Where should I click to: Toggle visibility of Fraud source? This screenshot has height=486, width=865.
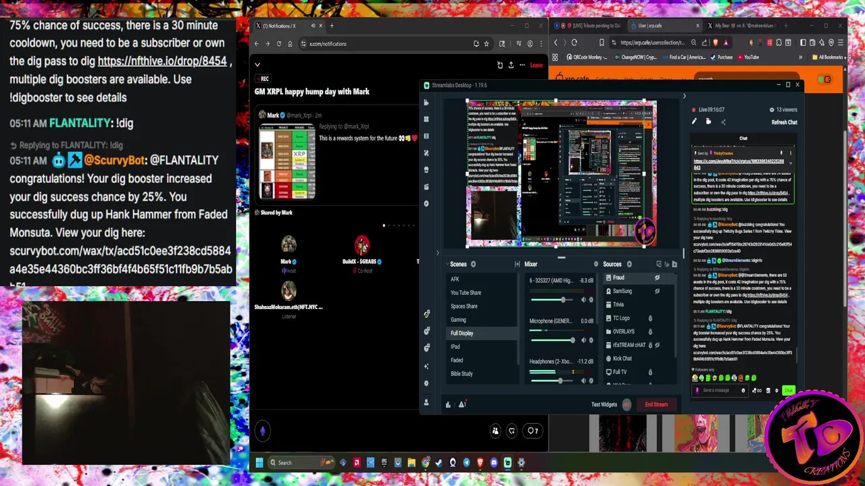pyautogui.click(x=657, y=277)
